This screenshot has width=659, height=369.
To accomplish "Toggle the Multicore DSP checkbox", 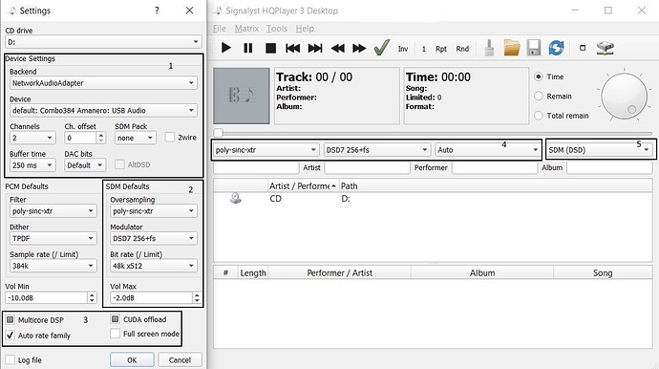I will point(11,320).
